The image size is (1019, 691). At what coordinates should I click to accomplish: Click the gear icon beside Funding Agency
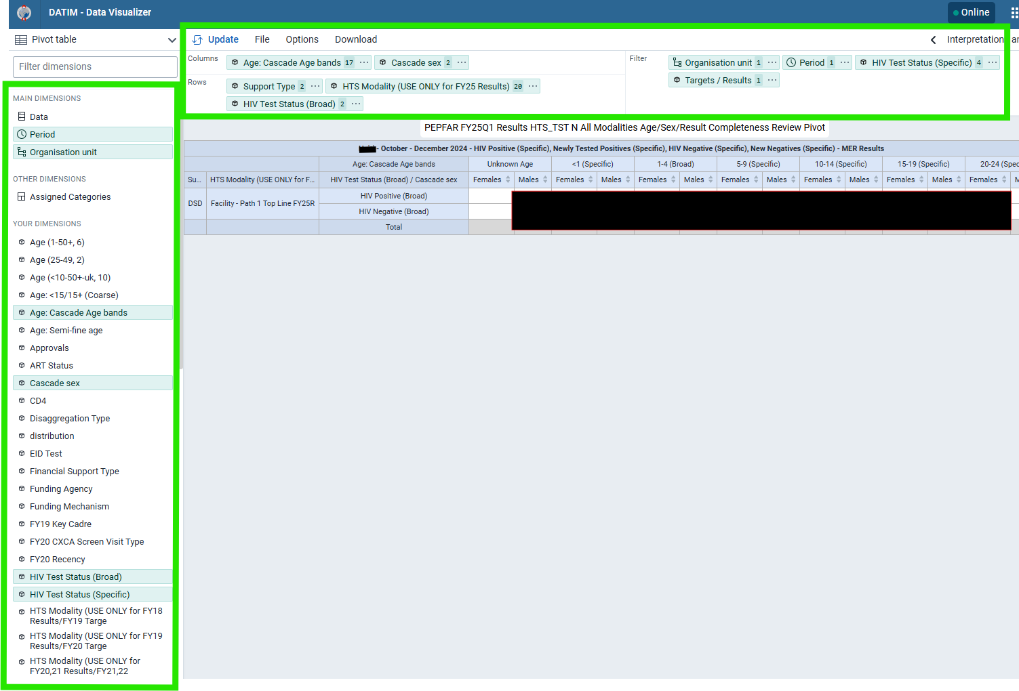pyautogui.click(x=21, y=488)
